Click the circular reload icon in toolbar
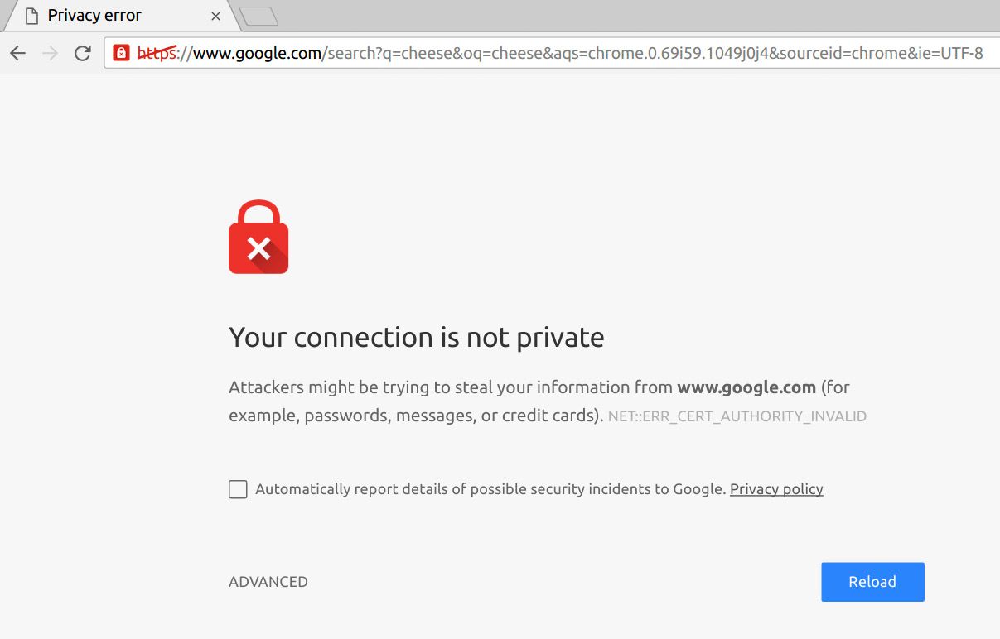The height and width of the screenshot is (639, 1000). coord(83,54)
